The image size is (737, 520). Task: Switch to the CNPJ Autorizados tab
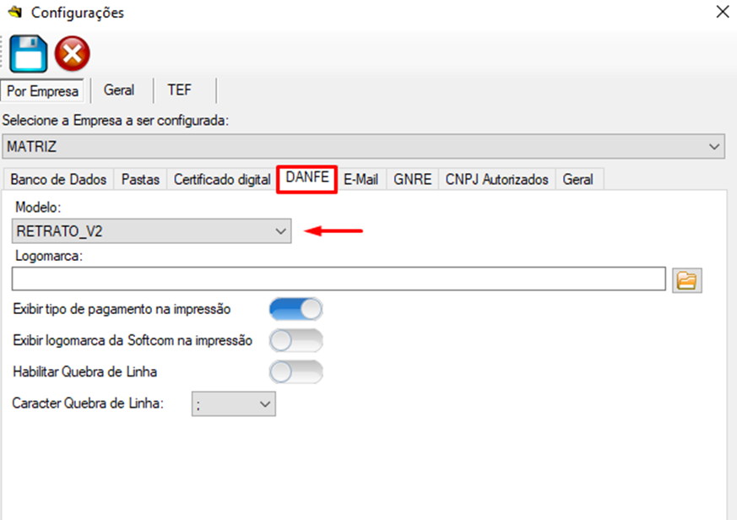pyautogui.click(x=496, y=180)
